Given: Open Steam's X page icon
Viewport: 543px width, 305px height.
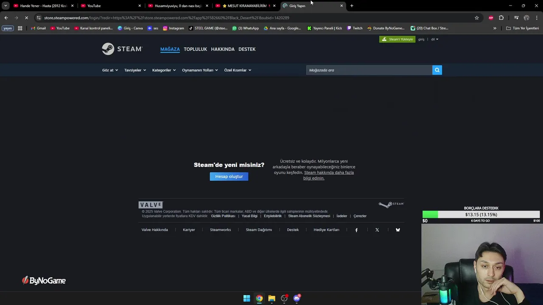Looking at the screenshot, I should (377, 230).
